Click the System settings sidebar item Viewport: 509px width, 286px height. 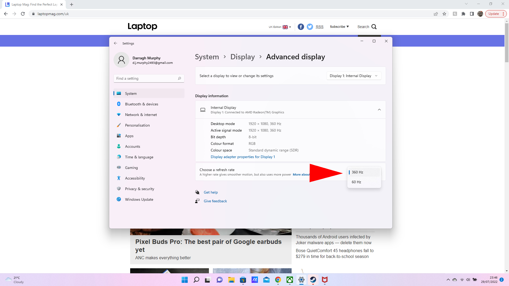(130, 93)
